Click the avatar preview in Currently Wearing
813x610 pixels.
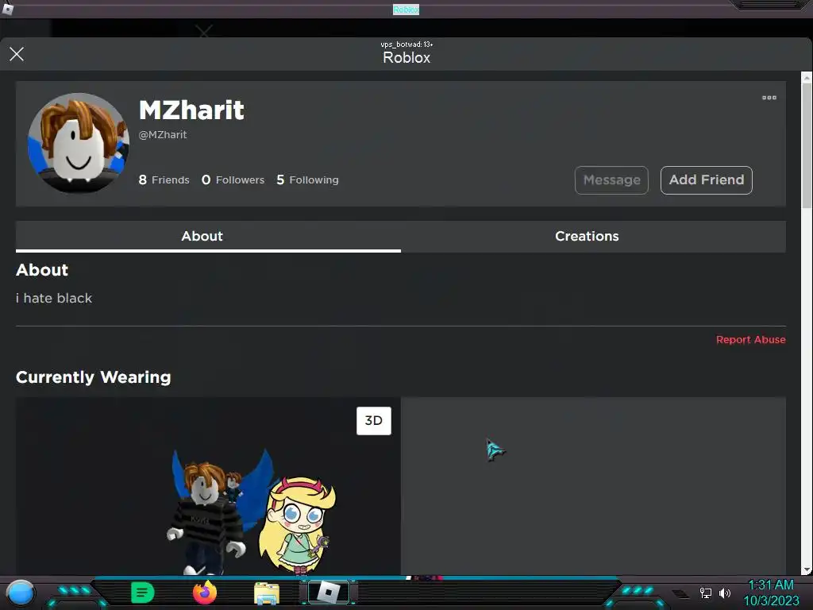tap(208, 486)
